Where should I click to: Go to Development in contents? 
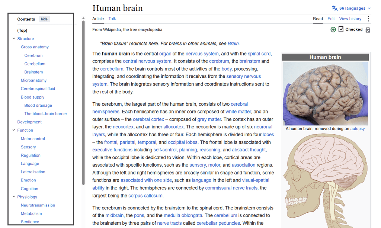click(x=29, y=122)
